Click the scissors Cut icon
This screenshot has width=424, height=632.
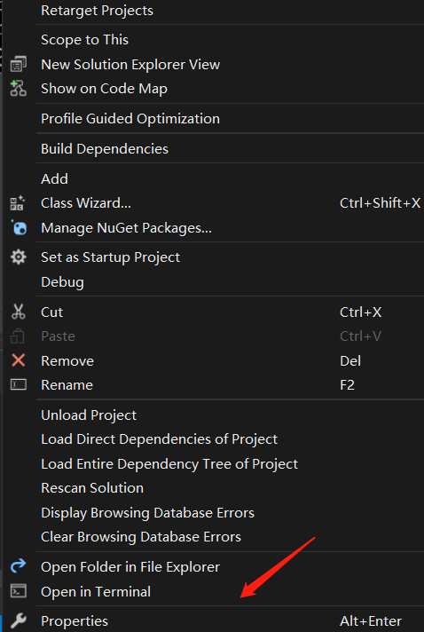click(18, 312)
